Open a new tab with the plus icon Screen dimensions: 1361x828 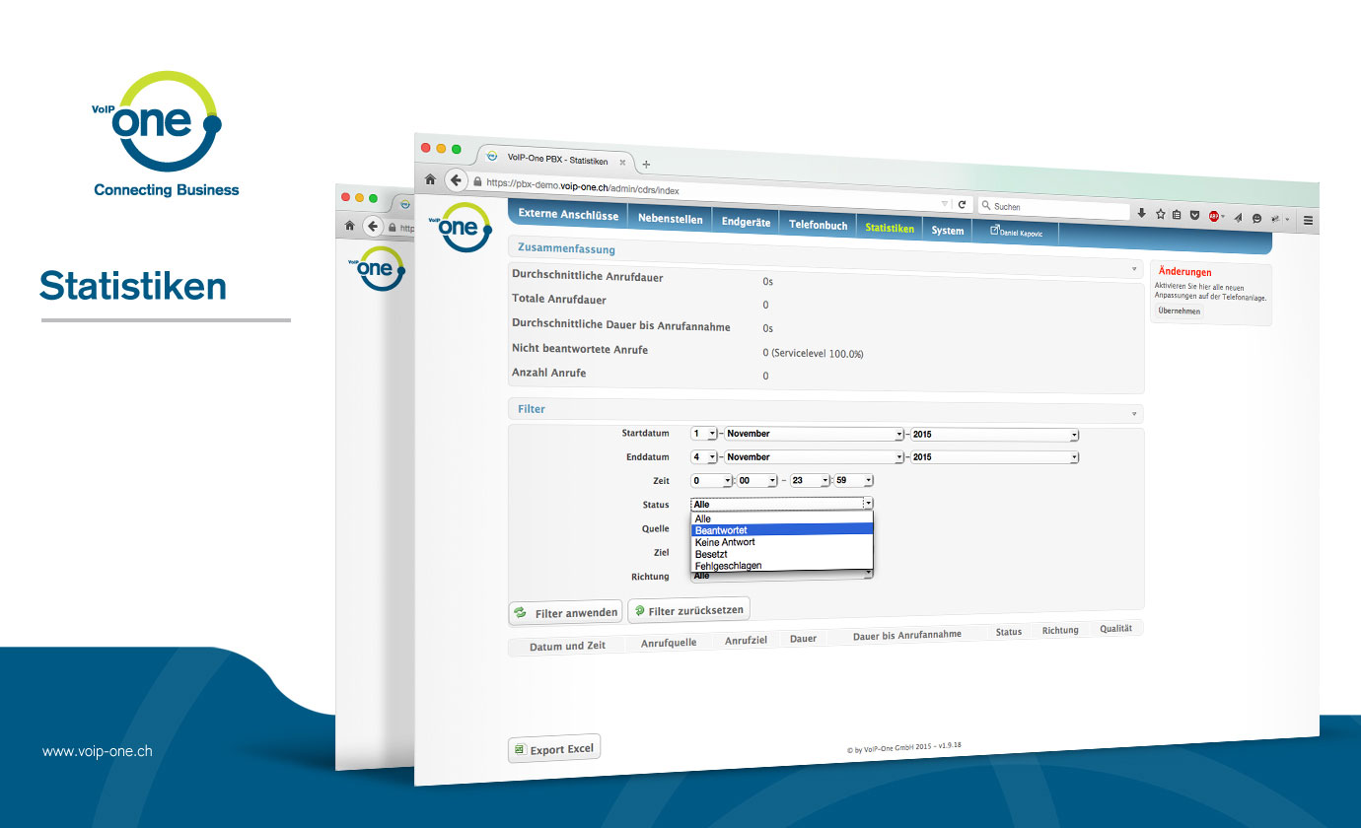point(646,164)
